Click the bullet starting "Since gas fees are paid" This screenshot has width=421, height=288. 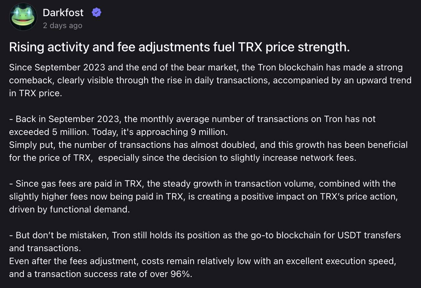(203, 197)
